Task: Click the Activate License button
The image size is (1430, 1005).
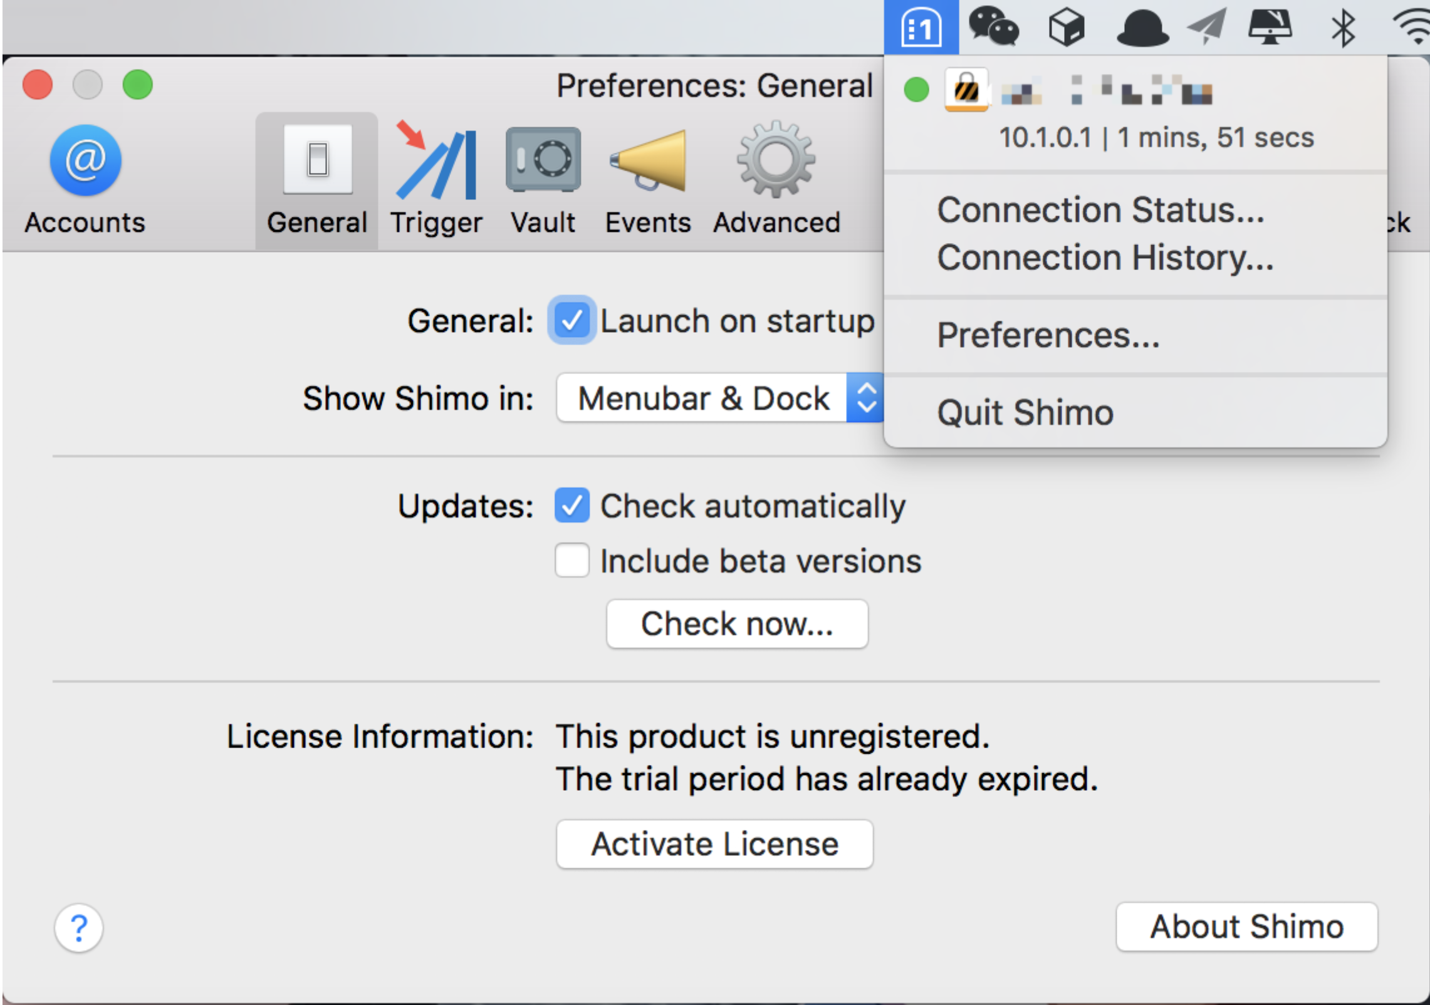Action: 714,844
